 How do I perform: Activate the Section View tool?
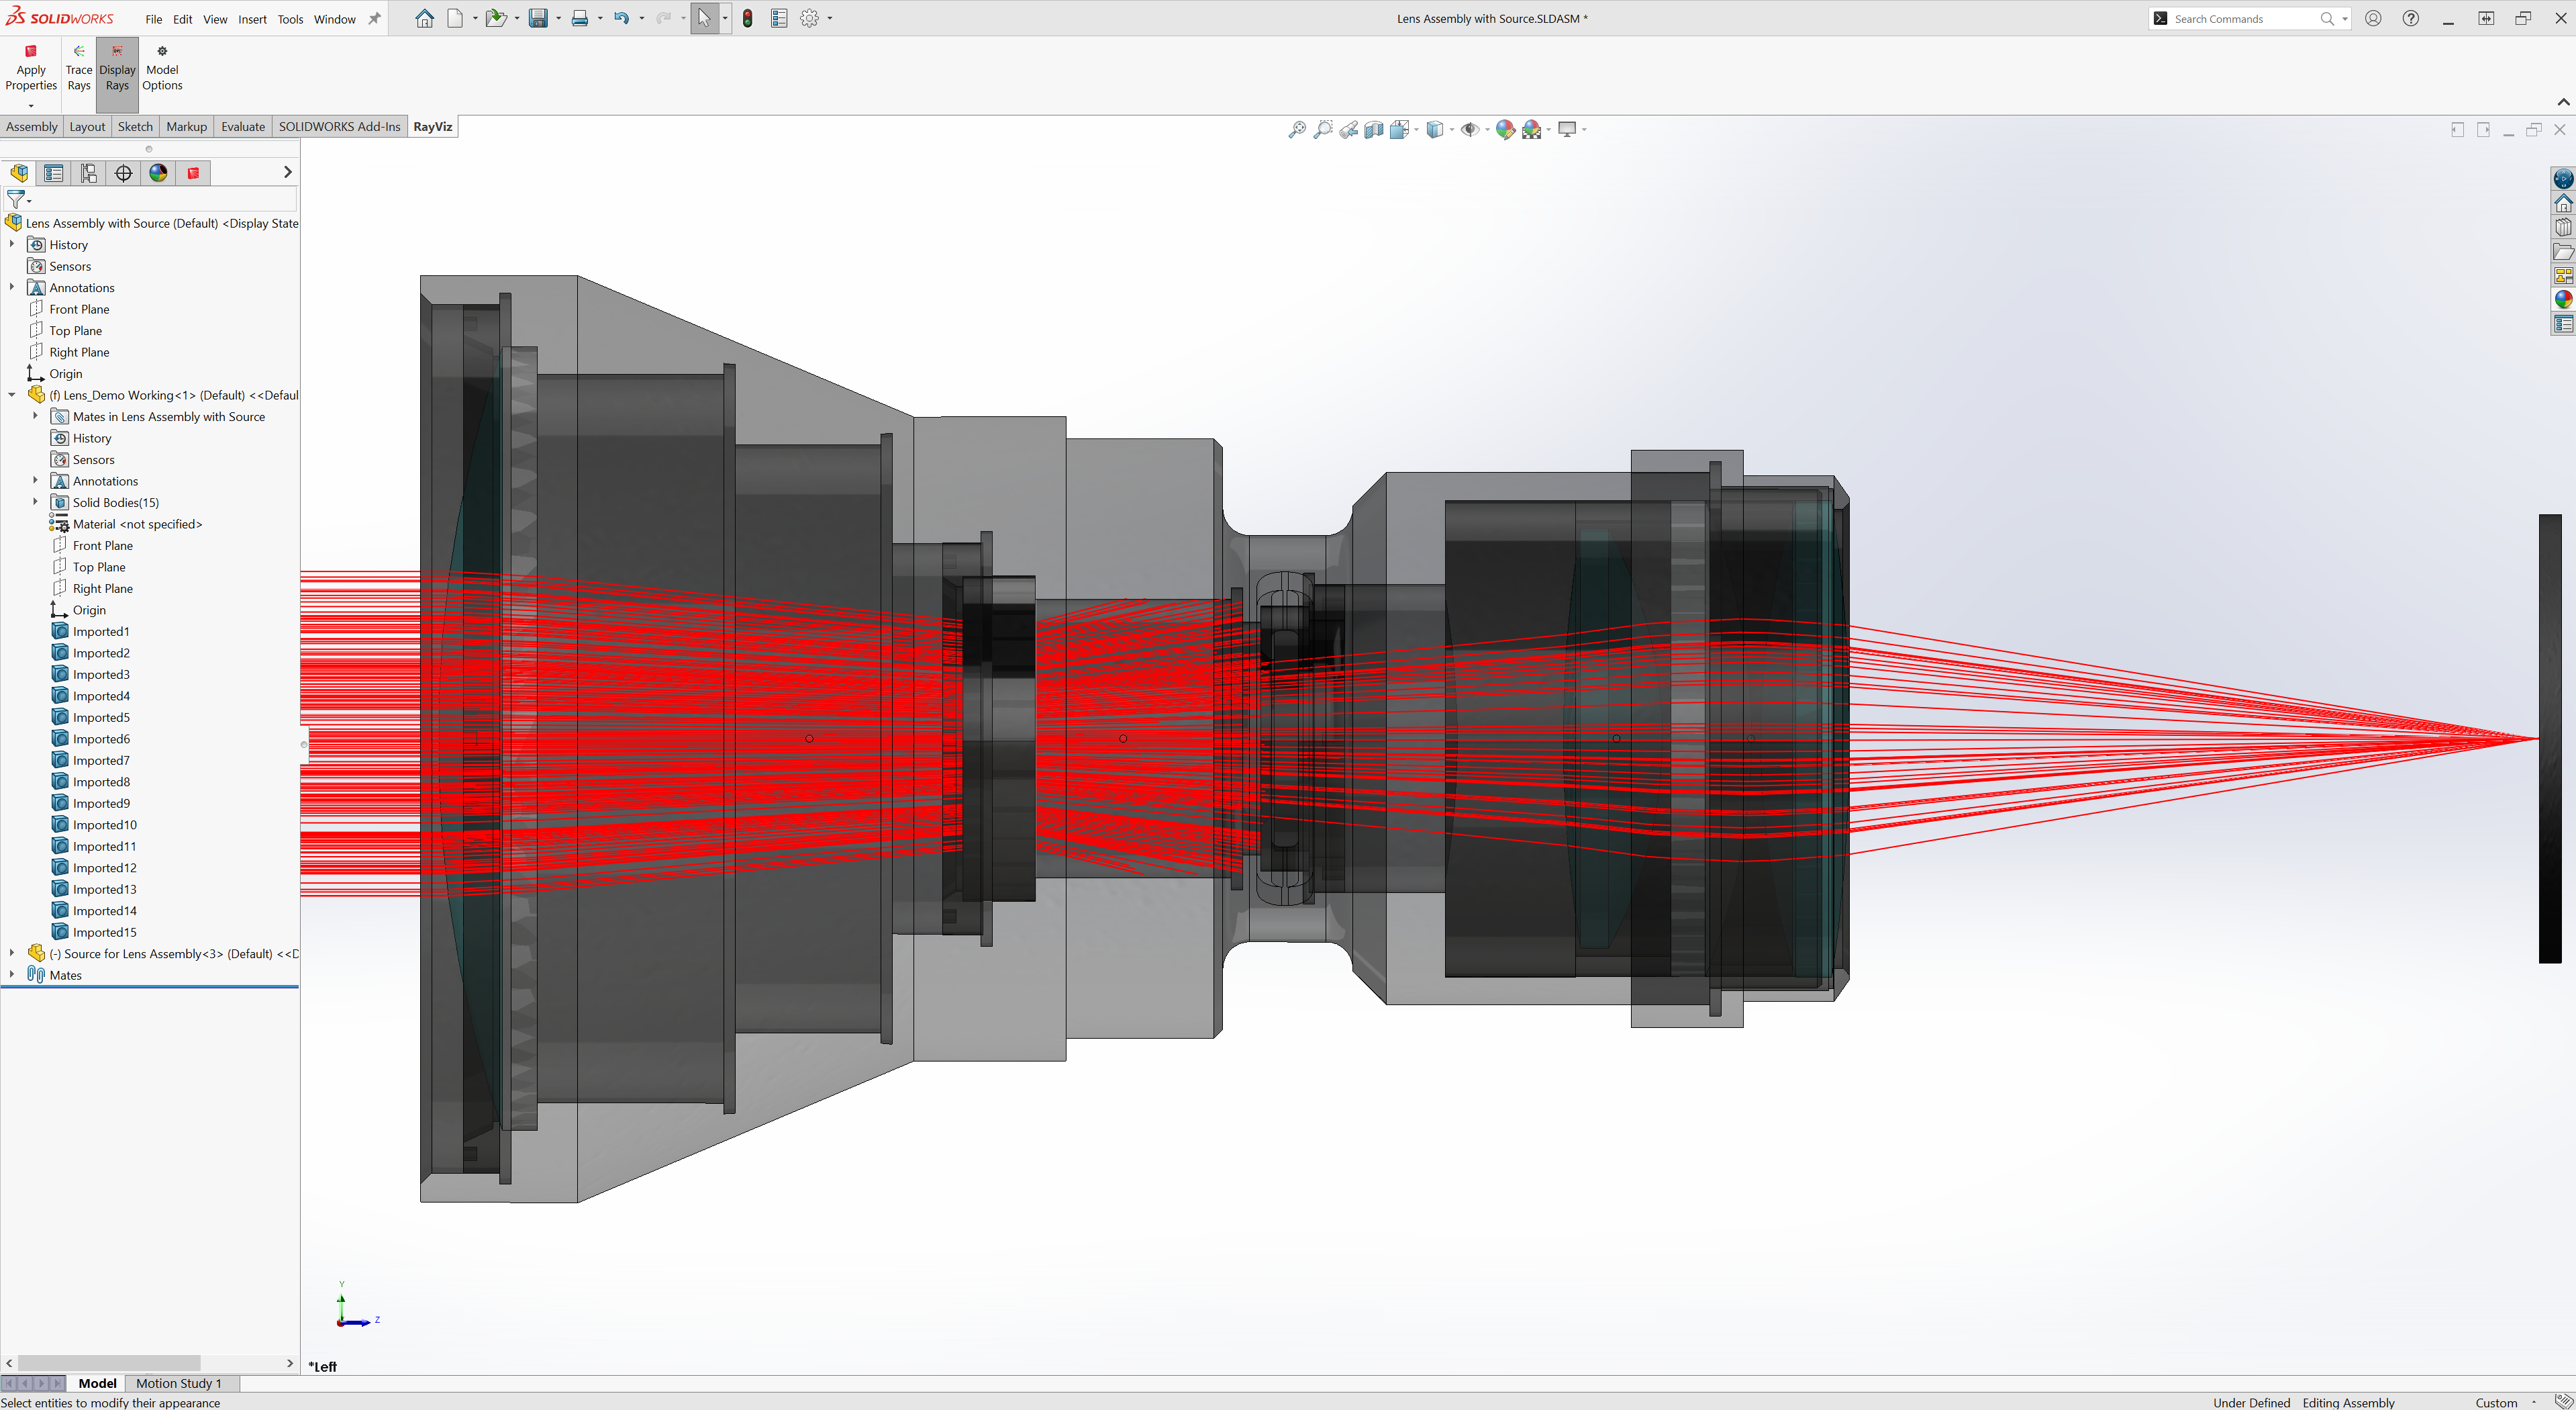click(1374, 129)
